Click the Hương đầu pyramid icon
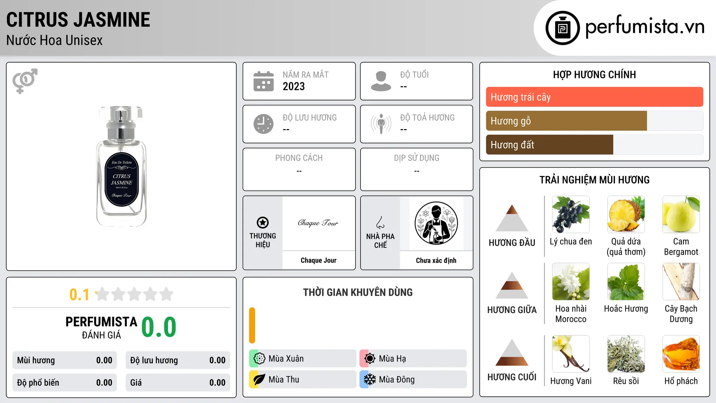Viewport: 716px width, 403px height. (x=512, y=218)
